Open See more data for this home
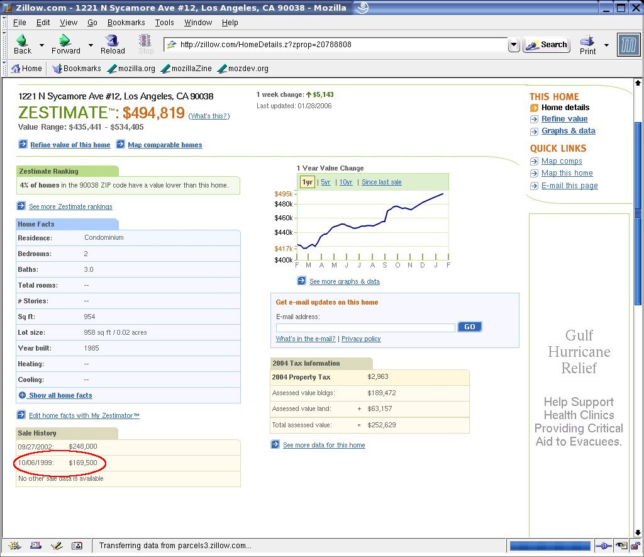This screenshot has width=644, height=557. 324,445
